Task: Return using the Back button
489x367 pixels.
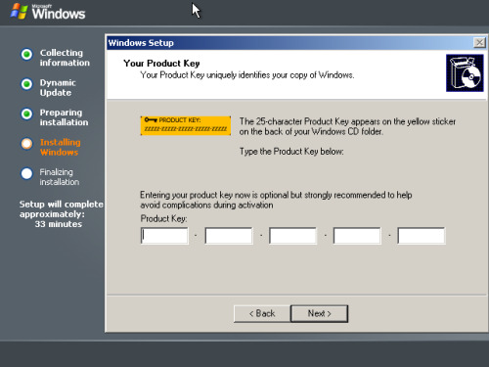Action: click(x=262, y=313)
